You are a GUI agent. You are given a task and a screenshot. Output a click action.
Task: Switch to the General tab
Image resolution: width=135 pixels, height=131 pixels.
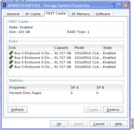[x=13, y=14]
